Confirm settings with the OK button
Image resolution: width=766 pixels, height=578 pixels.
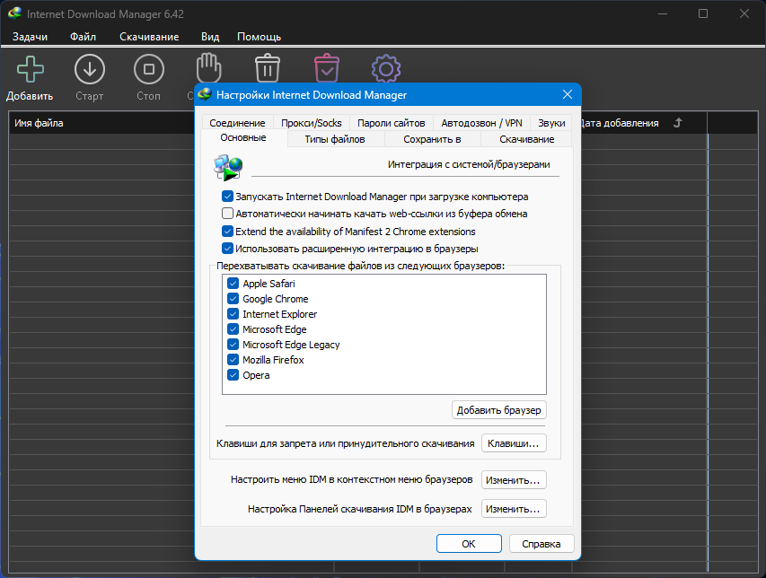point(469,543)
